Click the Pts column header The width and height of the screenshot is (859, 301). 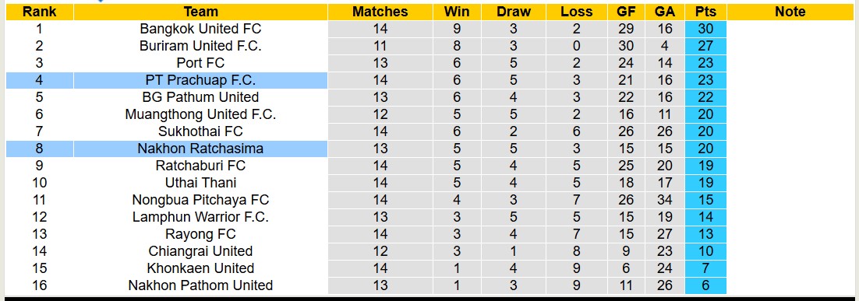point(705,12)
